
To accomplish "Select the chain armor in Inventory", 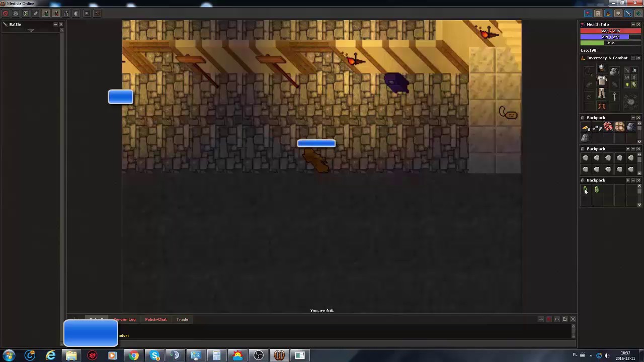I will (x=602, y=81).
